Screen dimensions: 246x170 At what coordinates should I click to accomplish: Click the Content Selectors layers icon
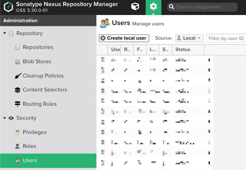coord(17,90)
